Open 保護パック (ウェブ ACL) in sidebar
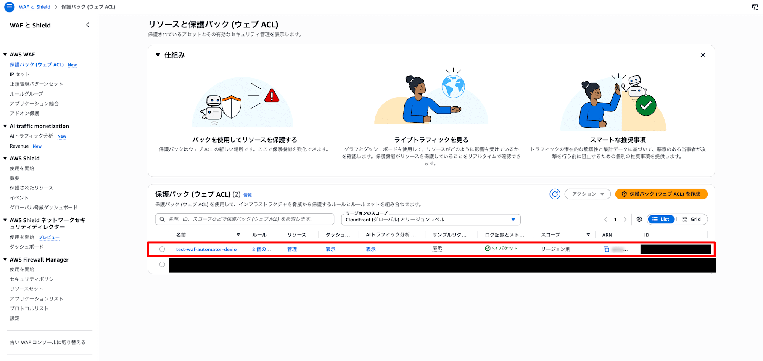Image resolution: width=763 pixels, height=361 pixels. [37, 64]
